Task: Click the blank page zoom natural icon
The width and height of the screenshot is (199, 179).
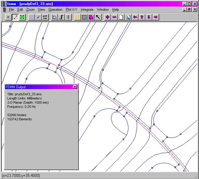Action: (x=121, y=17)
